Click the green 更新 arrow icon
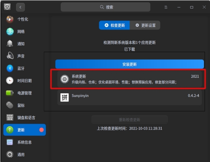The width and height of the screenshot is (210, 162). pyautogui.click(x=10, y=130)
